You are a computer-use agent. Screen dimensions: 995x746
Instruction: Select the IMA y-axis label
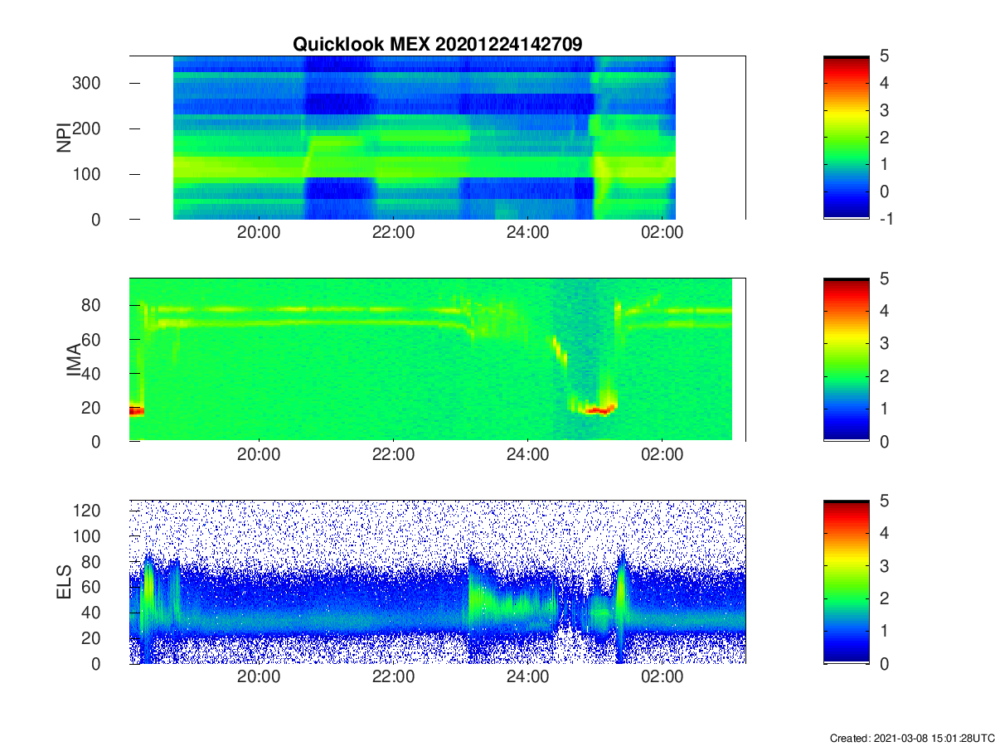pyautogui.click(x=75, y=360)
